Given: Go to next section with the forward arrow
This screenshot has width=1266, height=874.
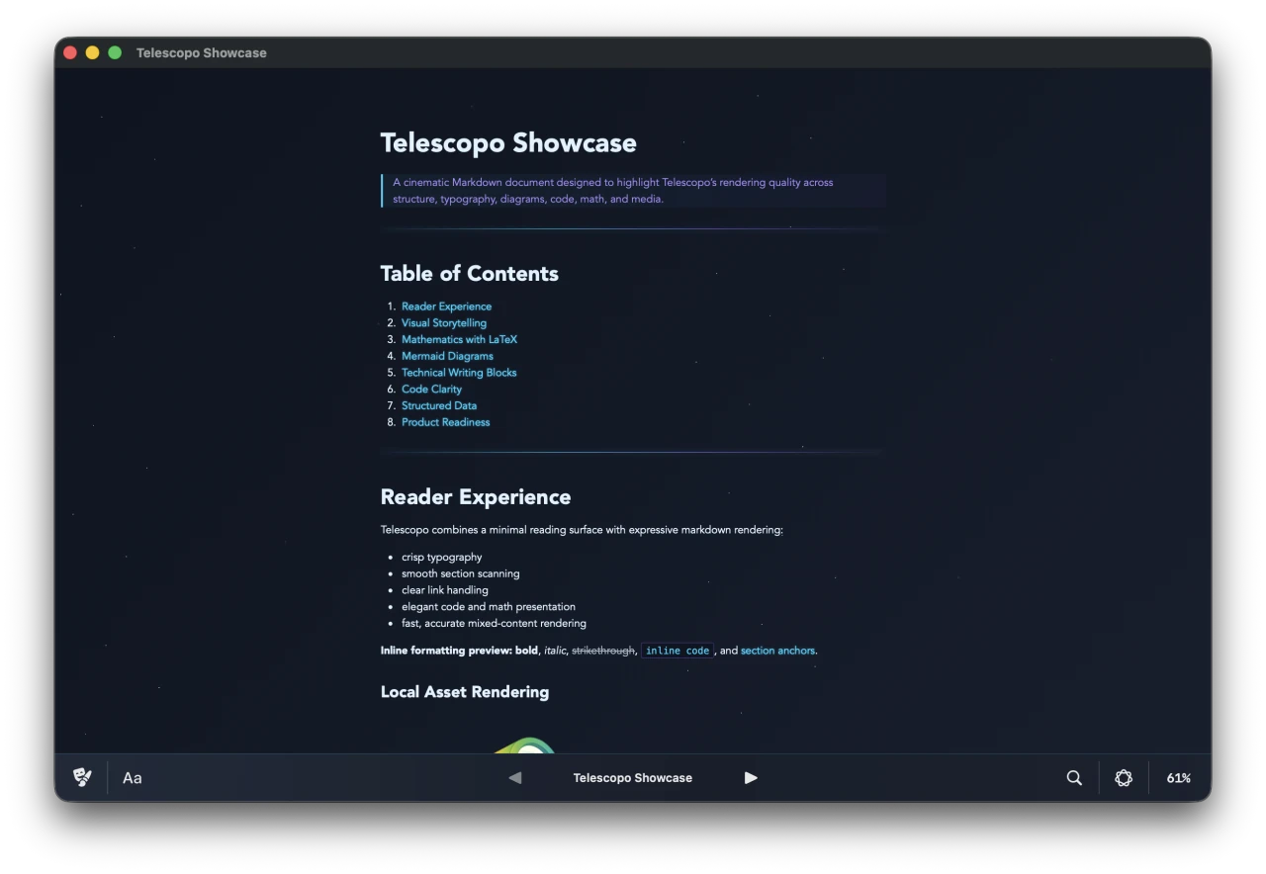Looking at the screenshot, I should [751, 778].
